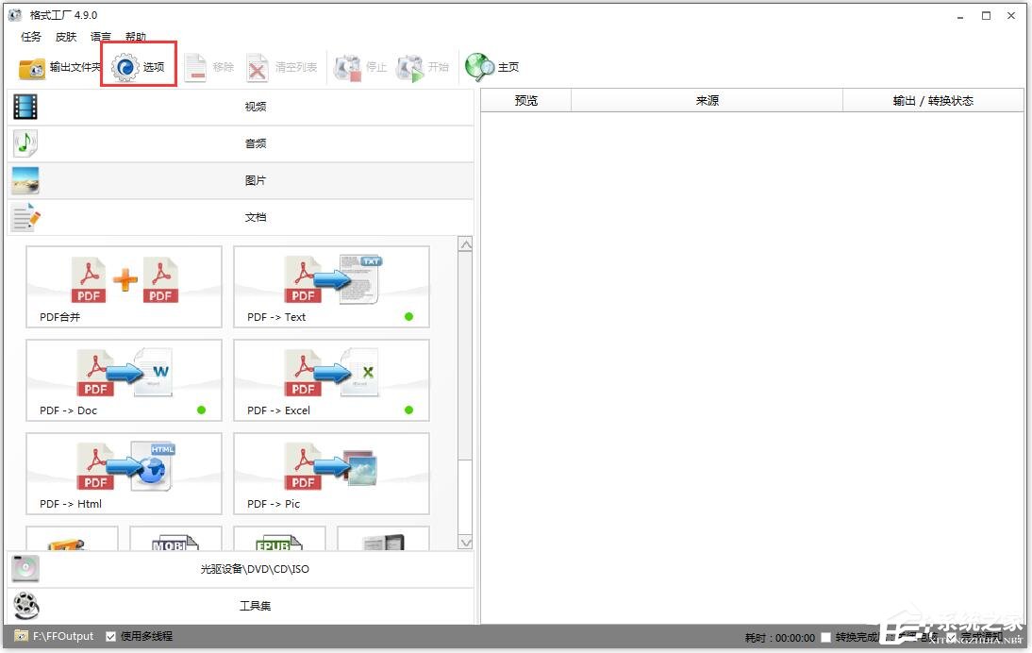Open the 皮肤 skin menu
This screenshot has width=1032, height=653.
66,37
